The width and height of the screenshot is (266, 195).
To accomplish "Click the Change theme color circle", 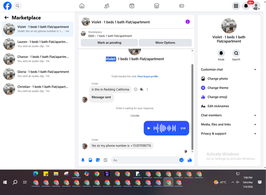I will click(203, 88).
